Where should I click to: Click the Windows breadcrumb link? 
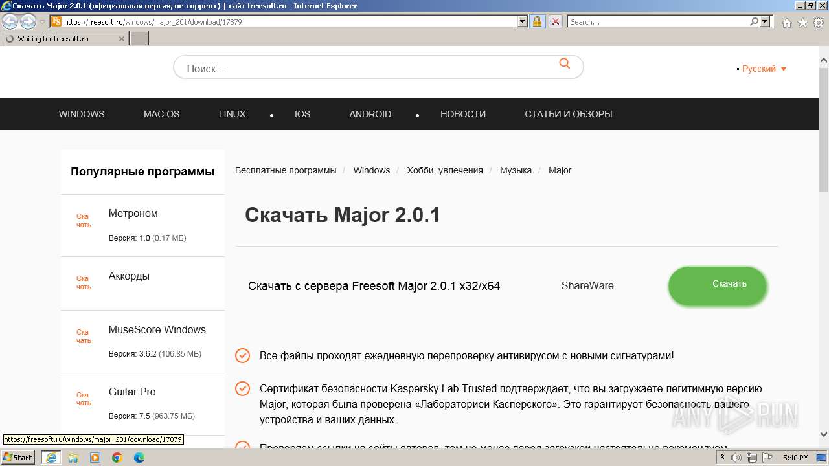point(372,170)
